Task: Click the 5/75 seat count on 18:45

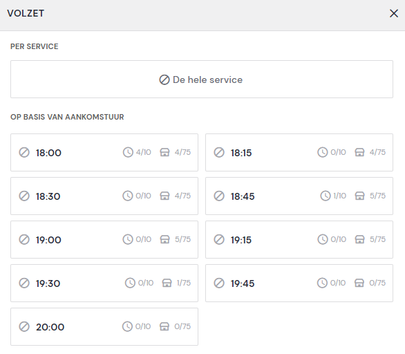Action: (377, 196)
